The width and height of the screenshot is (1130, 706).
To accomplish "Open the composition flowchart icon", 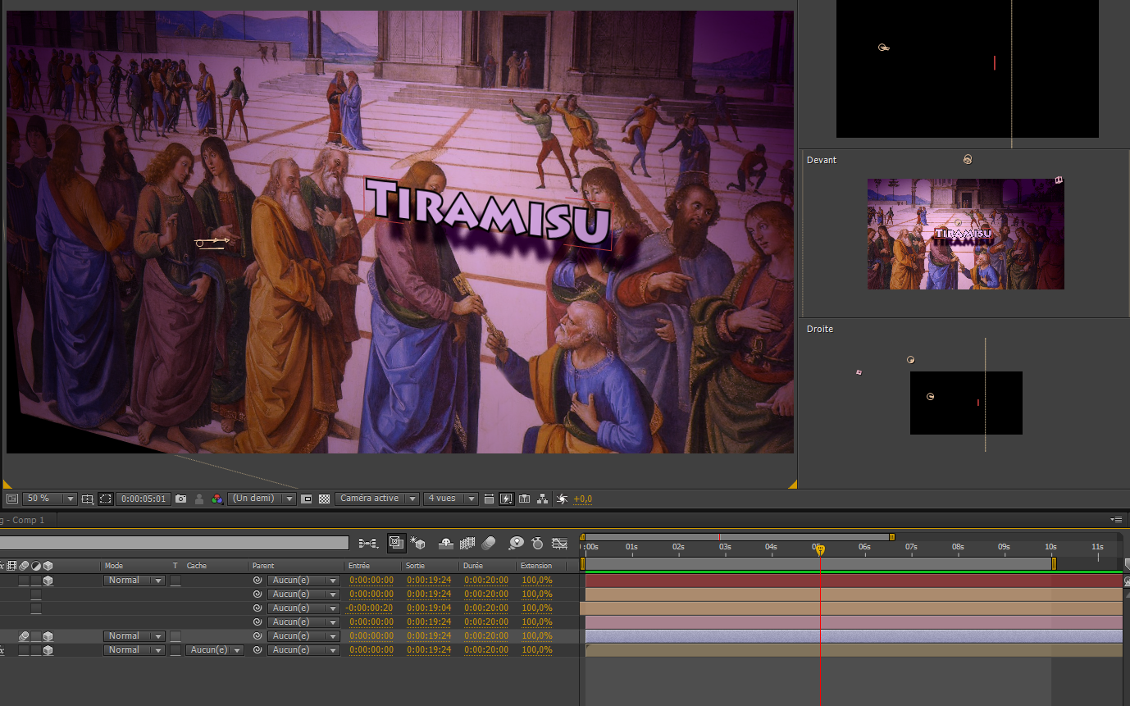I will point(542,499).
